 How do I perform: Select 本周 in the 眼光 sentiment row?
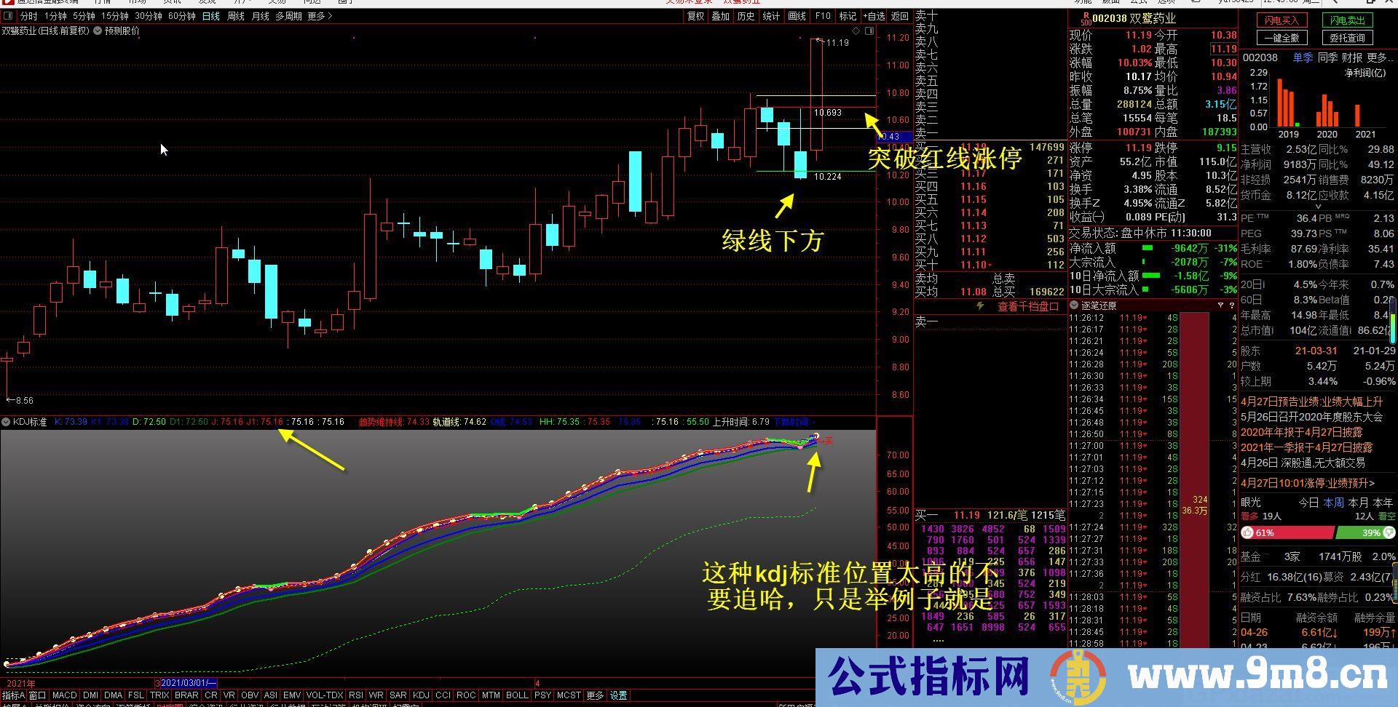click(x=1334, y=503)
